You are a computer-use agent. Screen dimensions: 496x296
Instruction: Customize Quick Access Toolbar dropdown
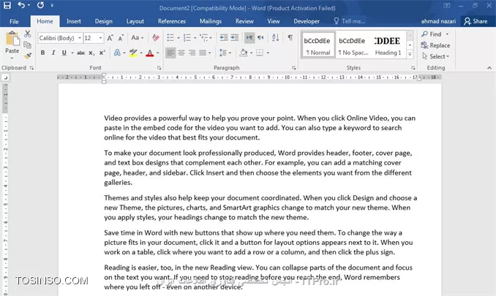coord(52,5)
